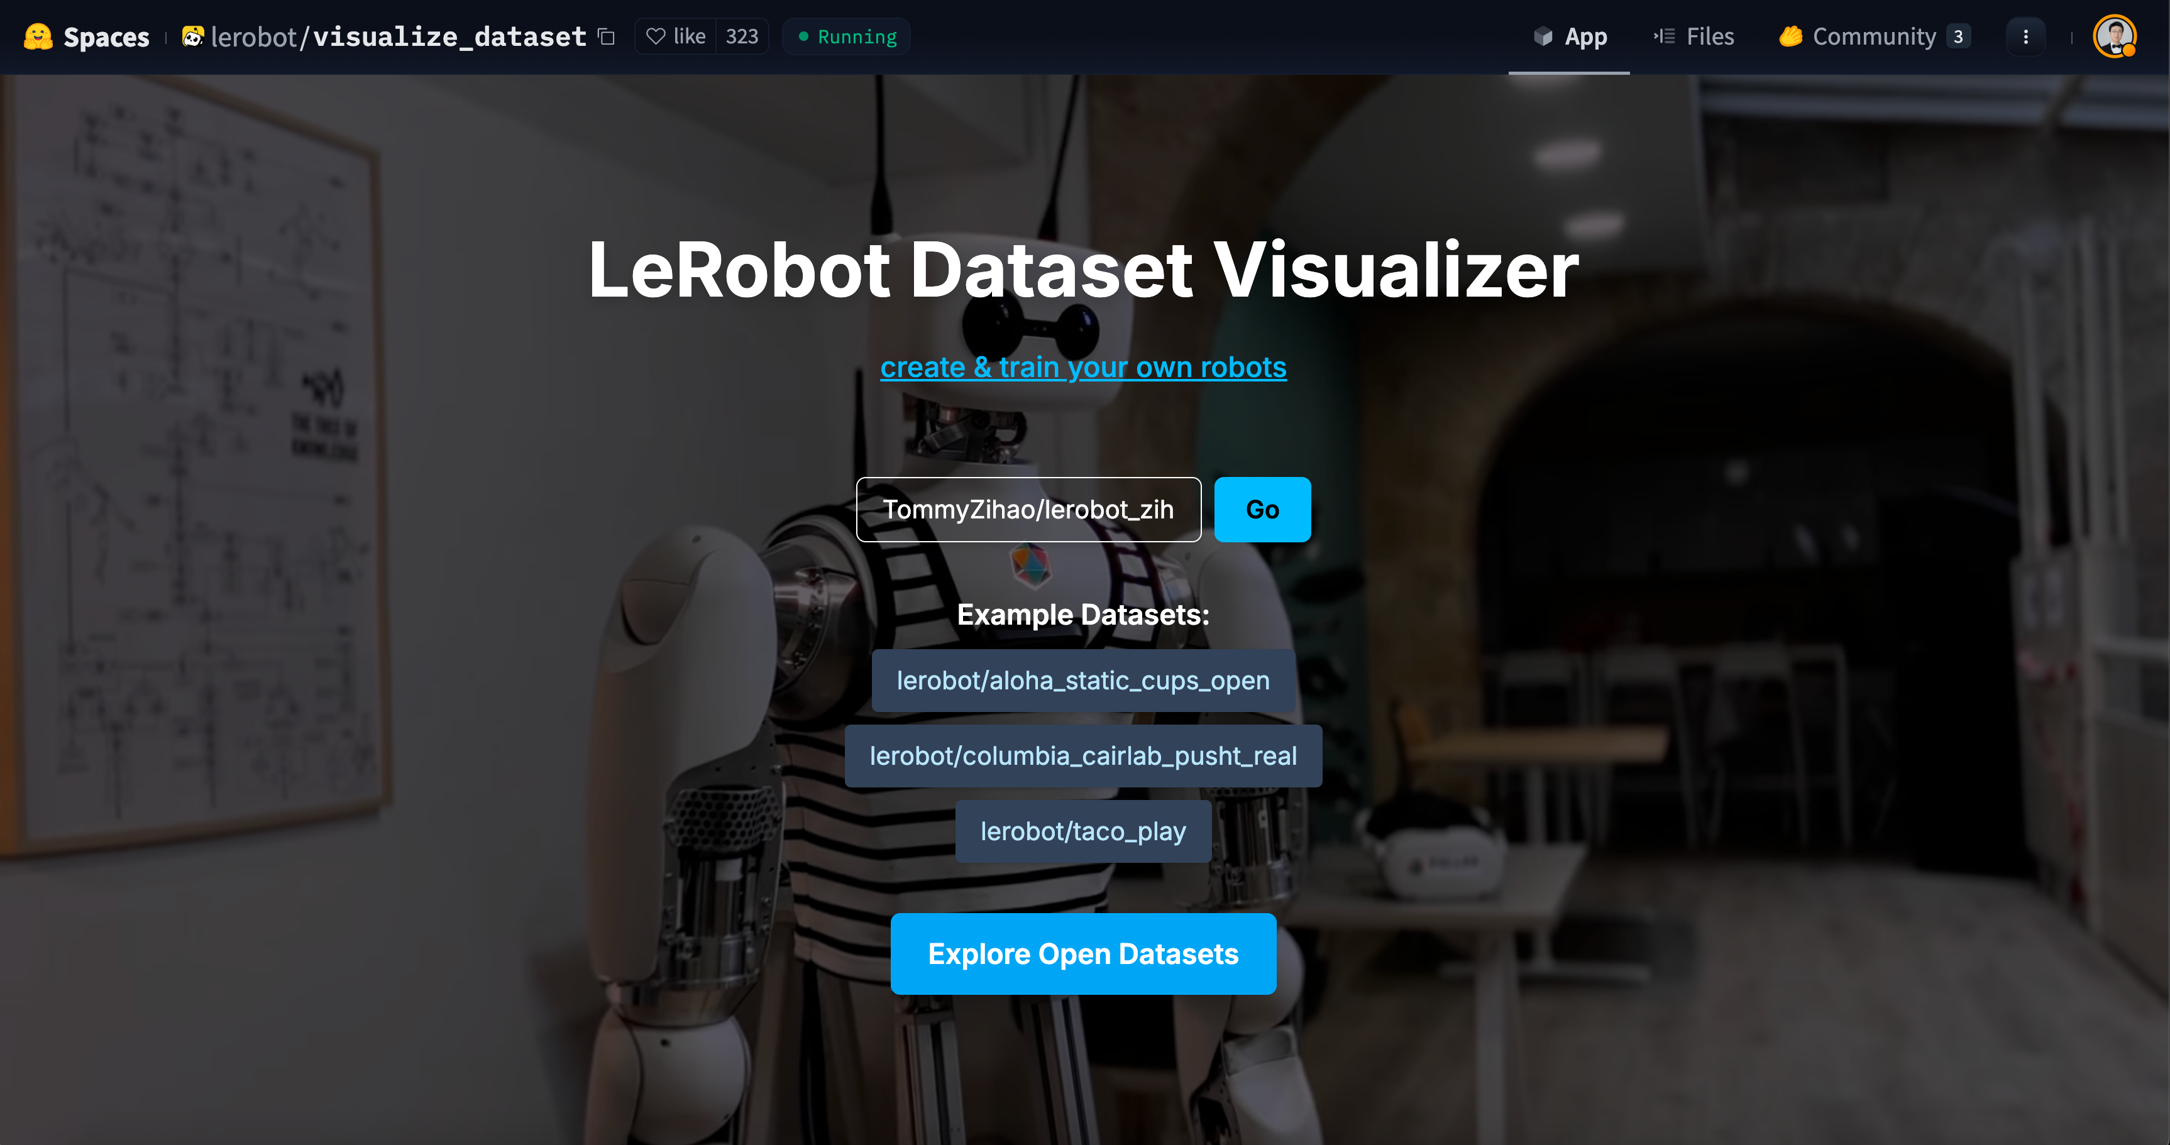Follow the create & train your own robots link
The image size is (2170, 1145).
coord(1083,367)
